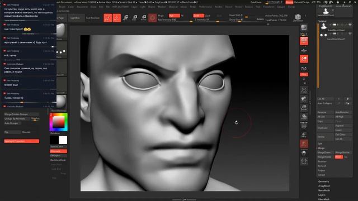Image resolution: width=358 pixels, height=201 pixels.
Task: Click the Xpose icon at shelf bottom
Action: coord(304,161)
